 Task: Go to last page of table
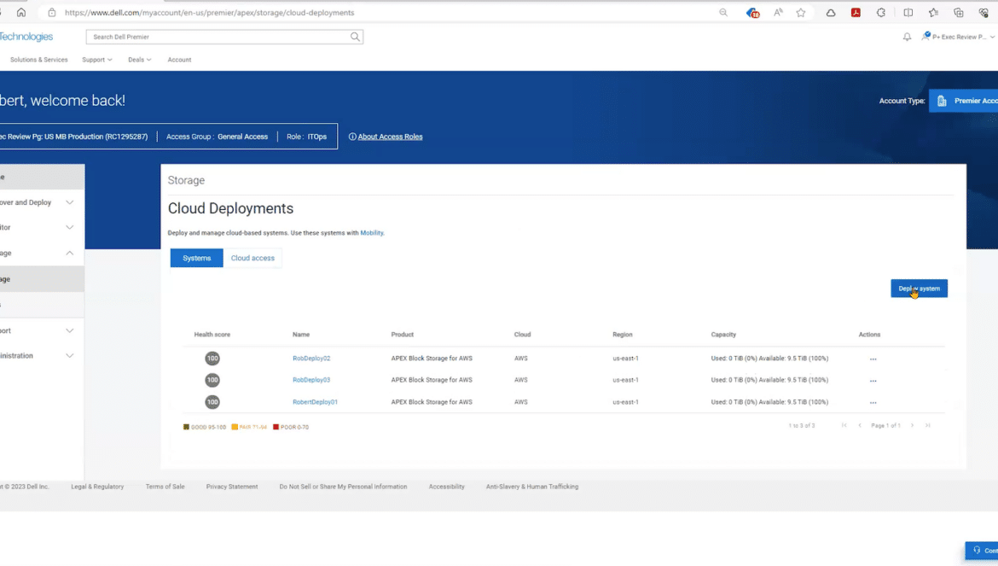[928, 425]
